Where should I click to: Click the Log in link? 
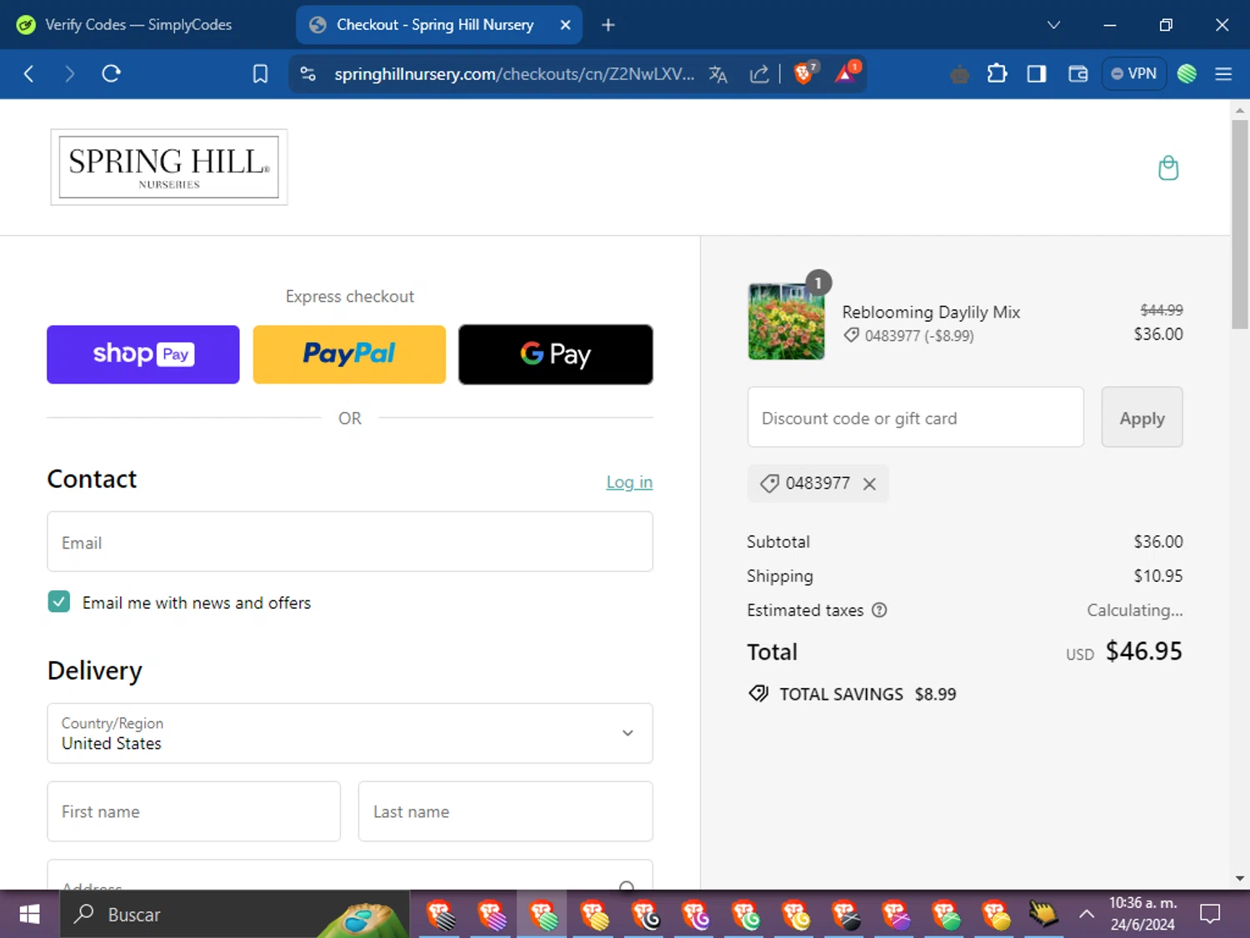[629, 482]
